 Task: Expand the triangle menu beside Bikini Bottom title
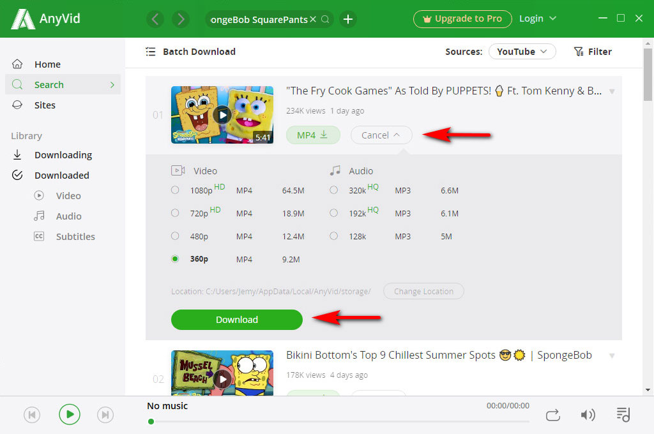612,355
